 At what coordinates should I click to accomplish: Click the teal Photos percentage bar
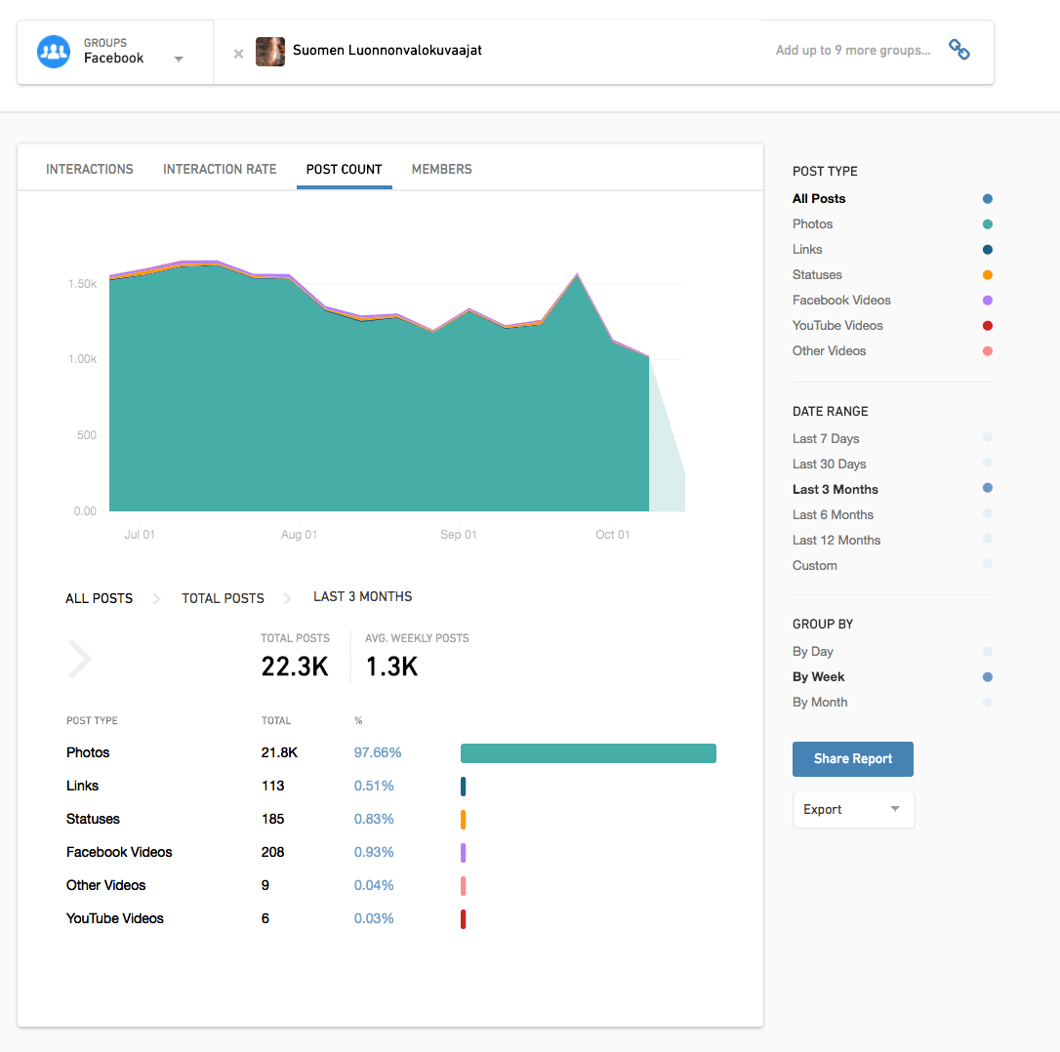coord(588,753)
